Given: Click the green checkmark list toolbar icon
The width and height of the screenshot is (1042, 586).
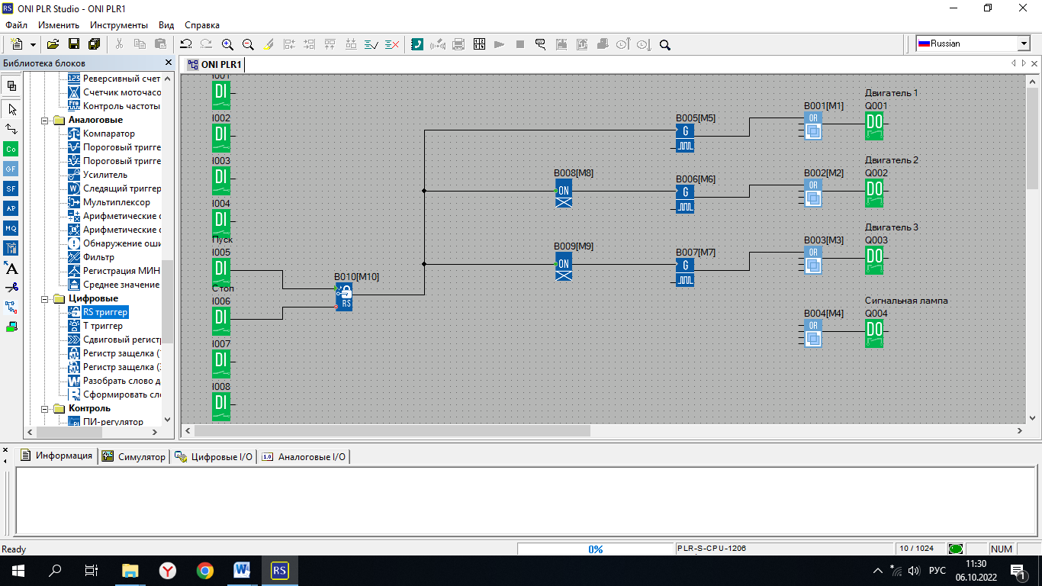Looking at the screenshot, I should click(x=371, y=44).
